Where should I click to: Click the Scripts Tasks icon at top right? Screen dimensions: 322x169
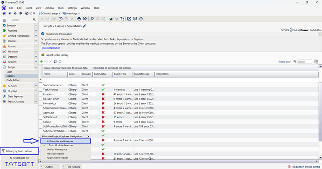(x=291, y=30)
